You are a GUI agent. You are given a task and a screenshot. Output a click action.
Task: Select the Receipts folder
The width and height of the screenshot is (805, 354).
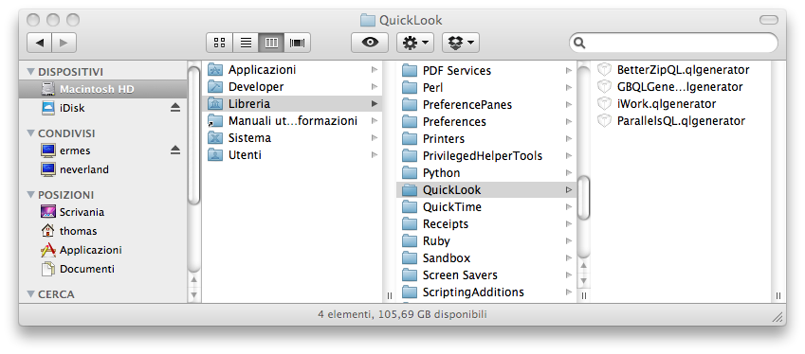[x=486, y=224]
